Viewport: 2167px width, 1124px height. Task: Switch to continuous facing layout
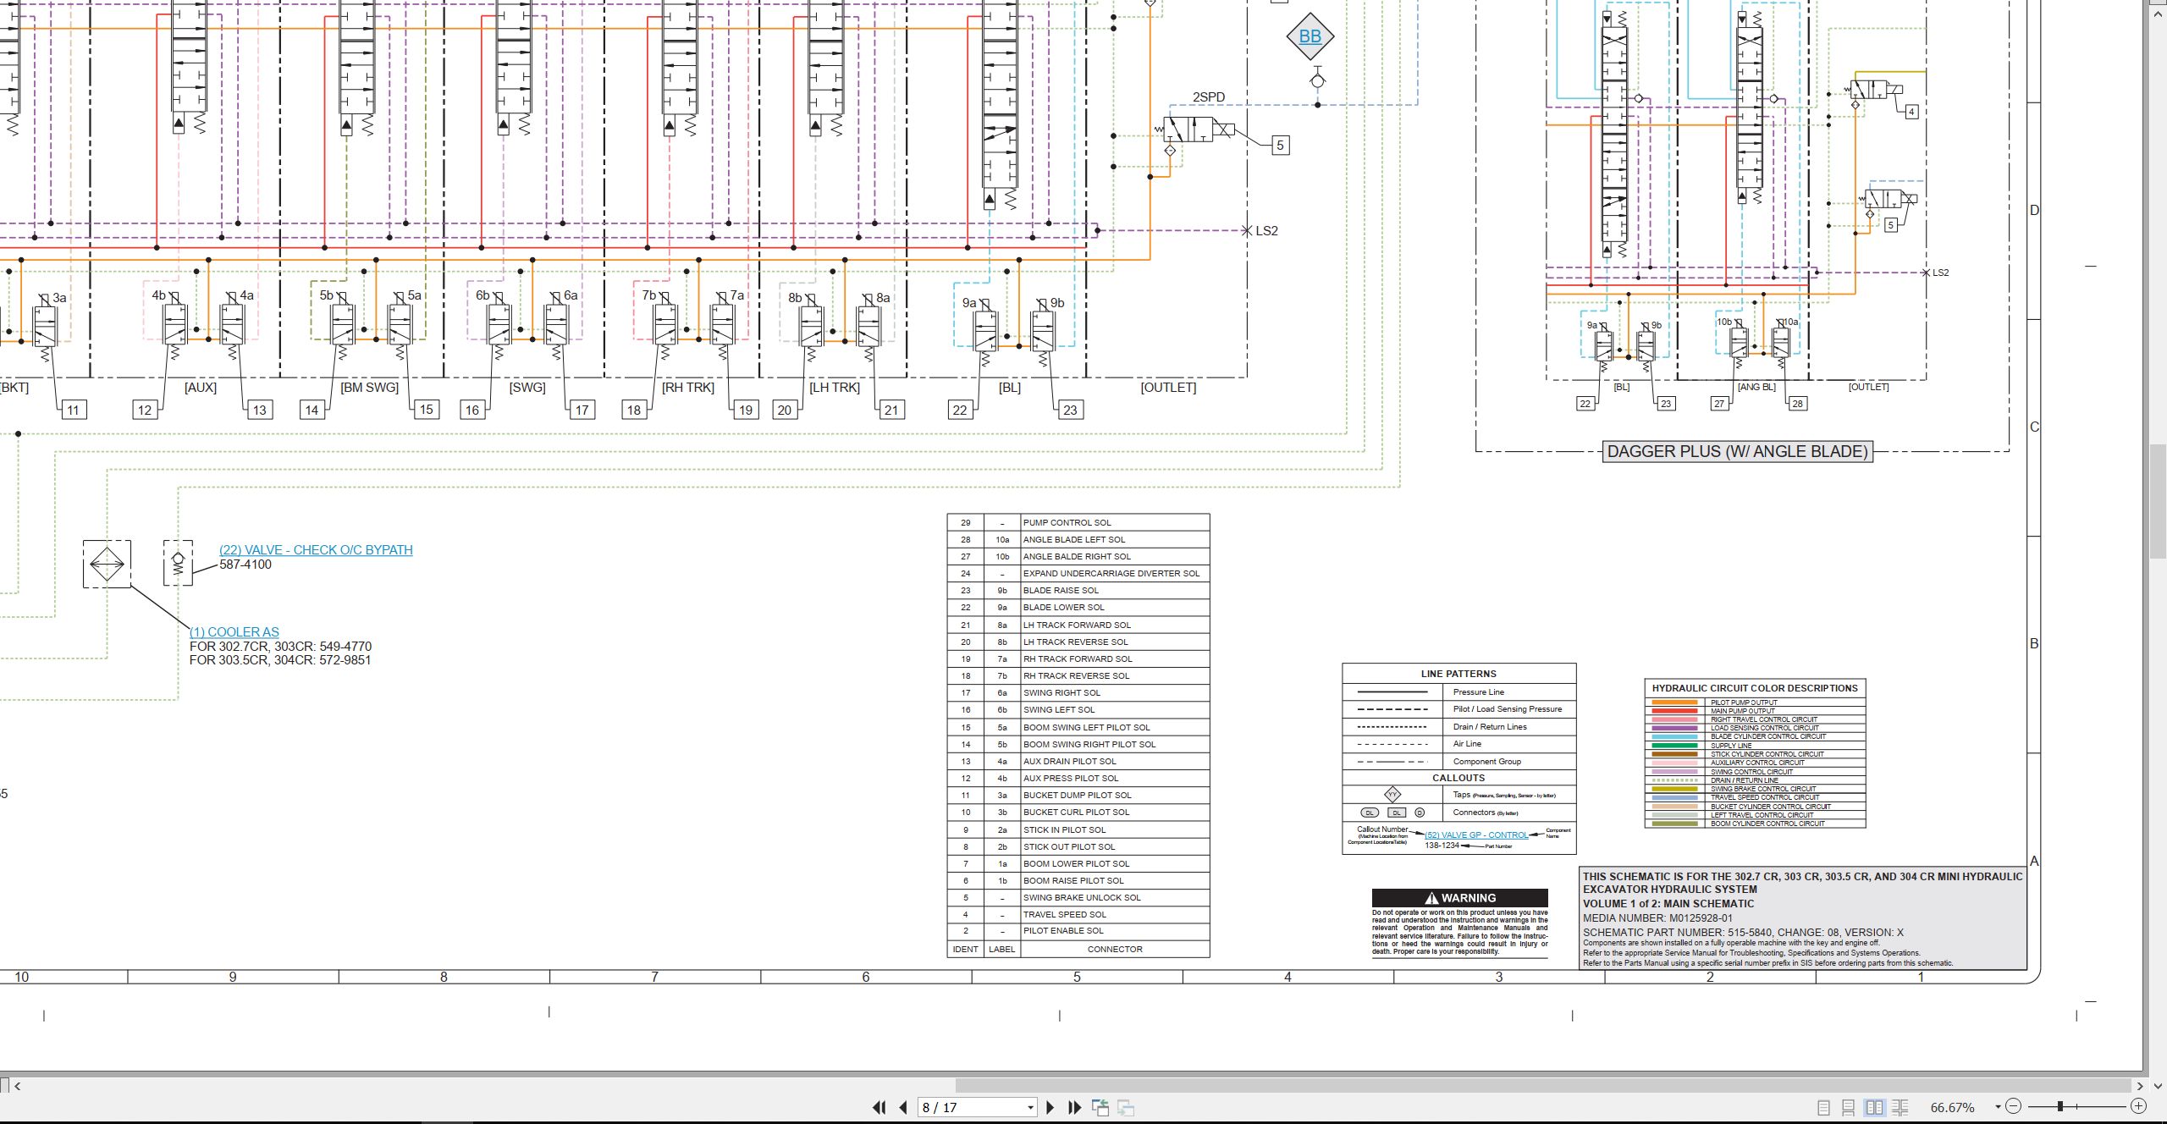[x=1900, y=1107]
